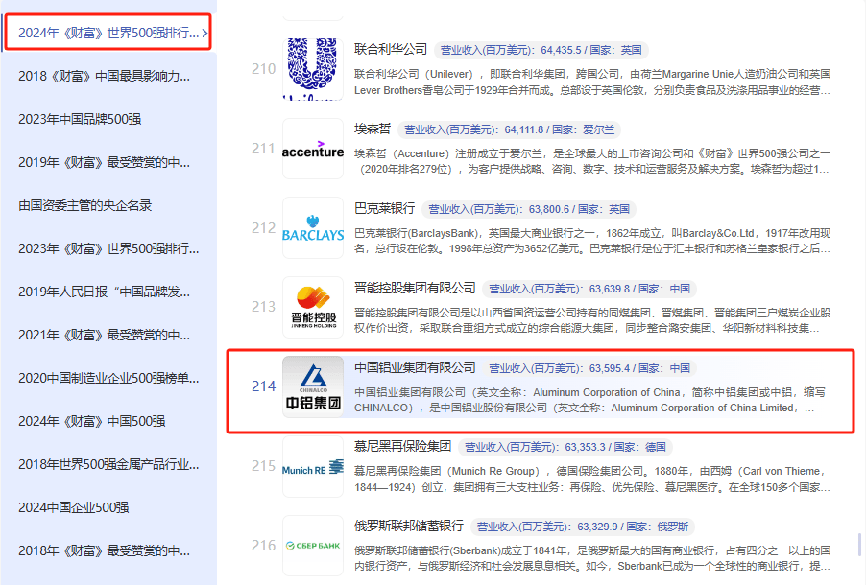Open 2019年《财富》最受赞赏的中 list
Screen dimensions: 866x585
(x=105, y=162)
